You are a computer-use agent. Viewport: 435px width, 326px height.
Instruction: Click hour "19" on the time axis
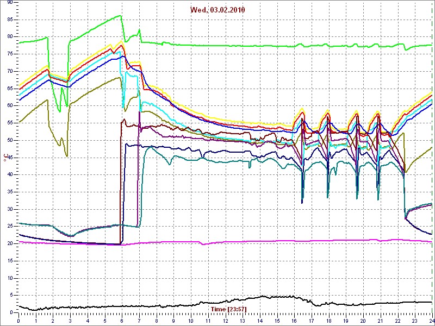[346, 321]
